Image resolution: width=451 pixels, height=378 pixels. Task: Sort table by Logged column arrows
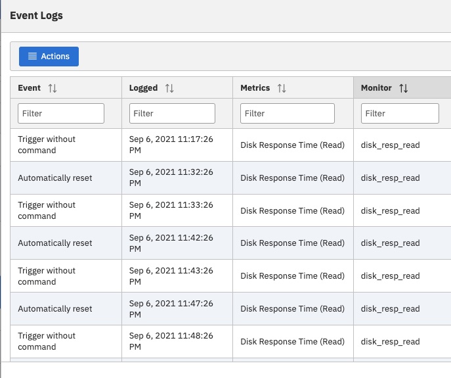click(169, 88)
